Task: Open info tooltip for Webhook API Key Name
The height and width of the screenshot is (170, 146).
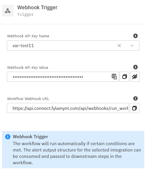Action: point(135,36)
